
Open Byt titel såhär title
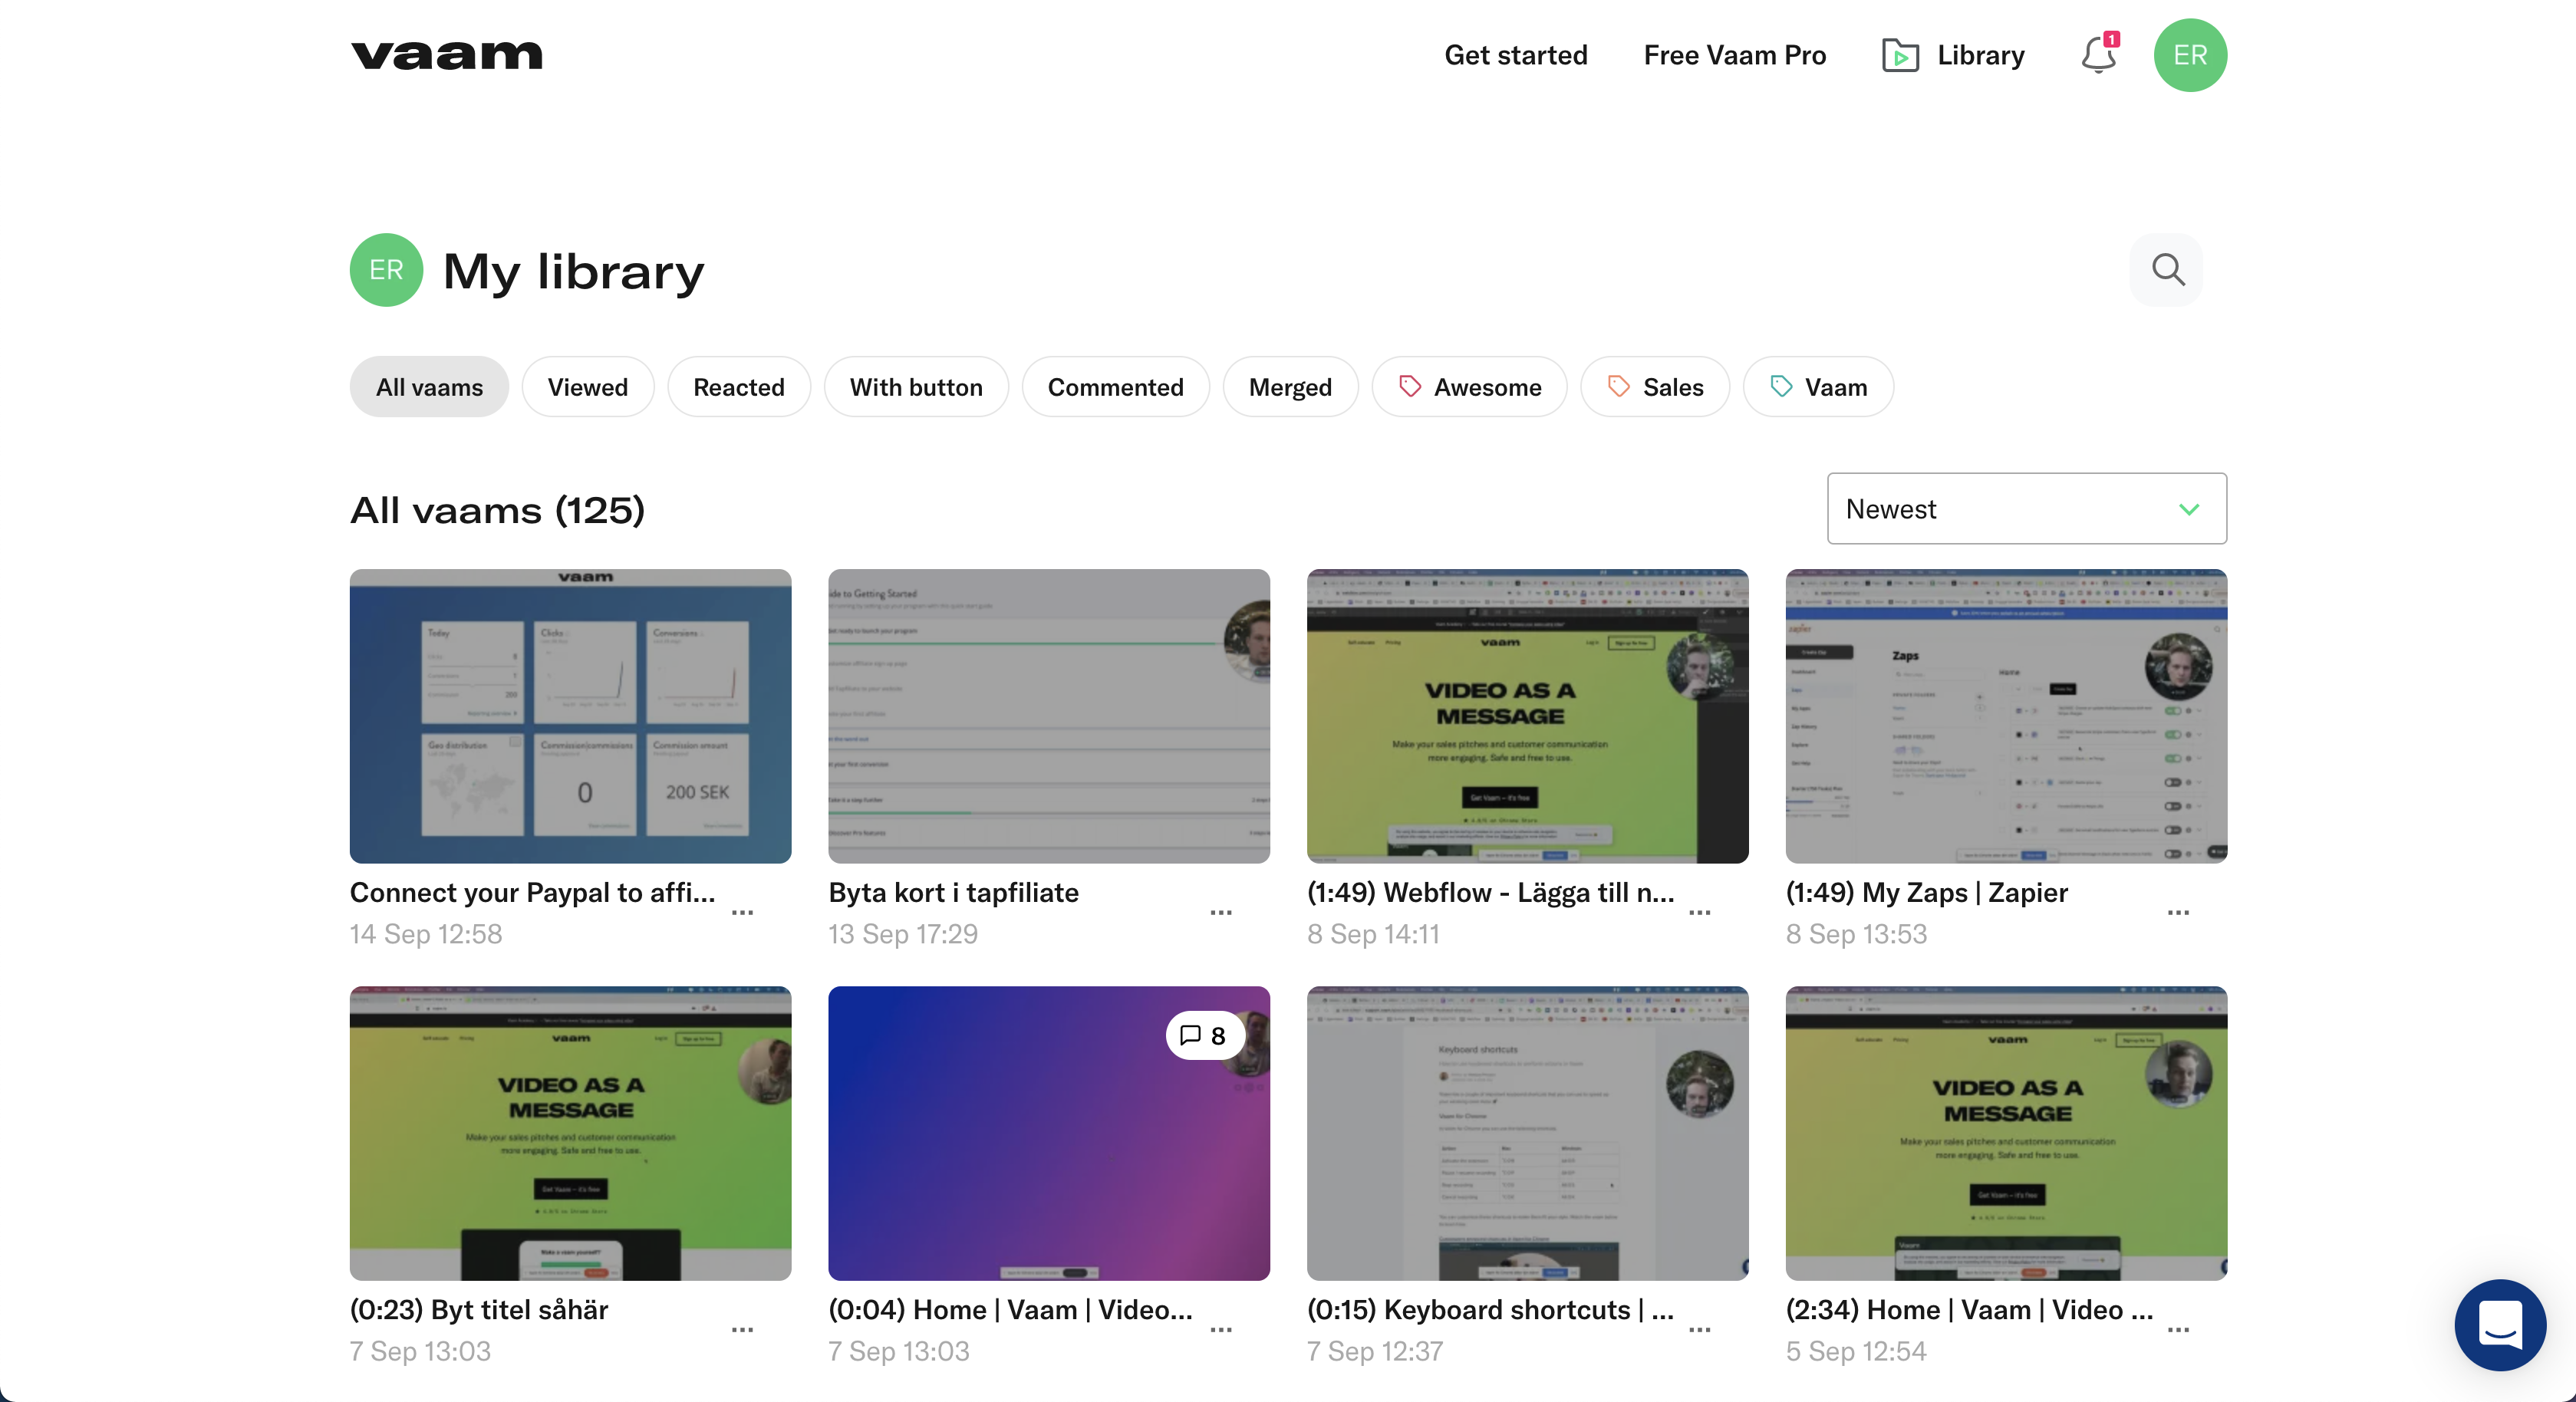click(479, 1309)
